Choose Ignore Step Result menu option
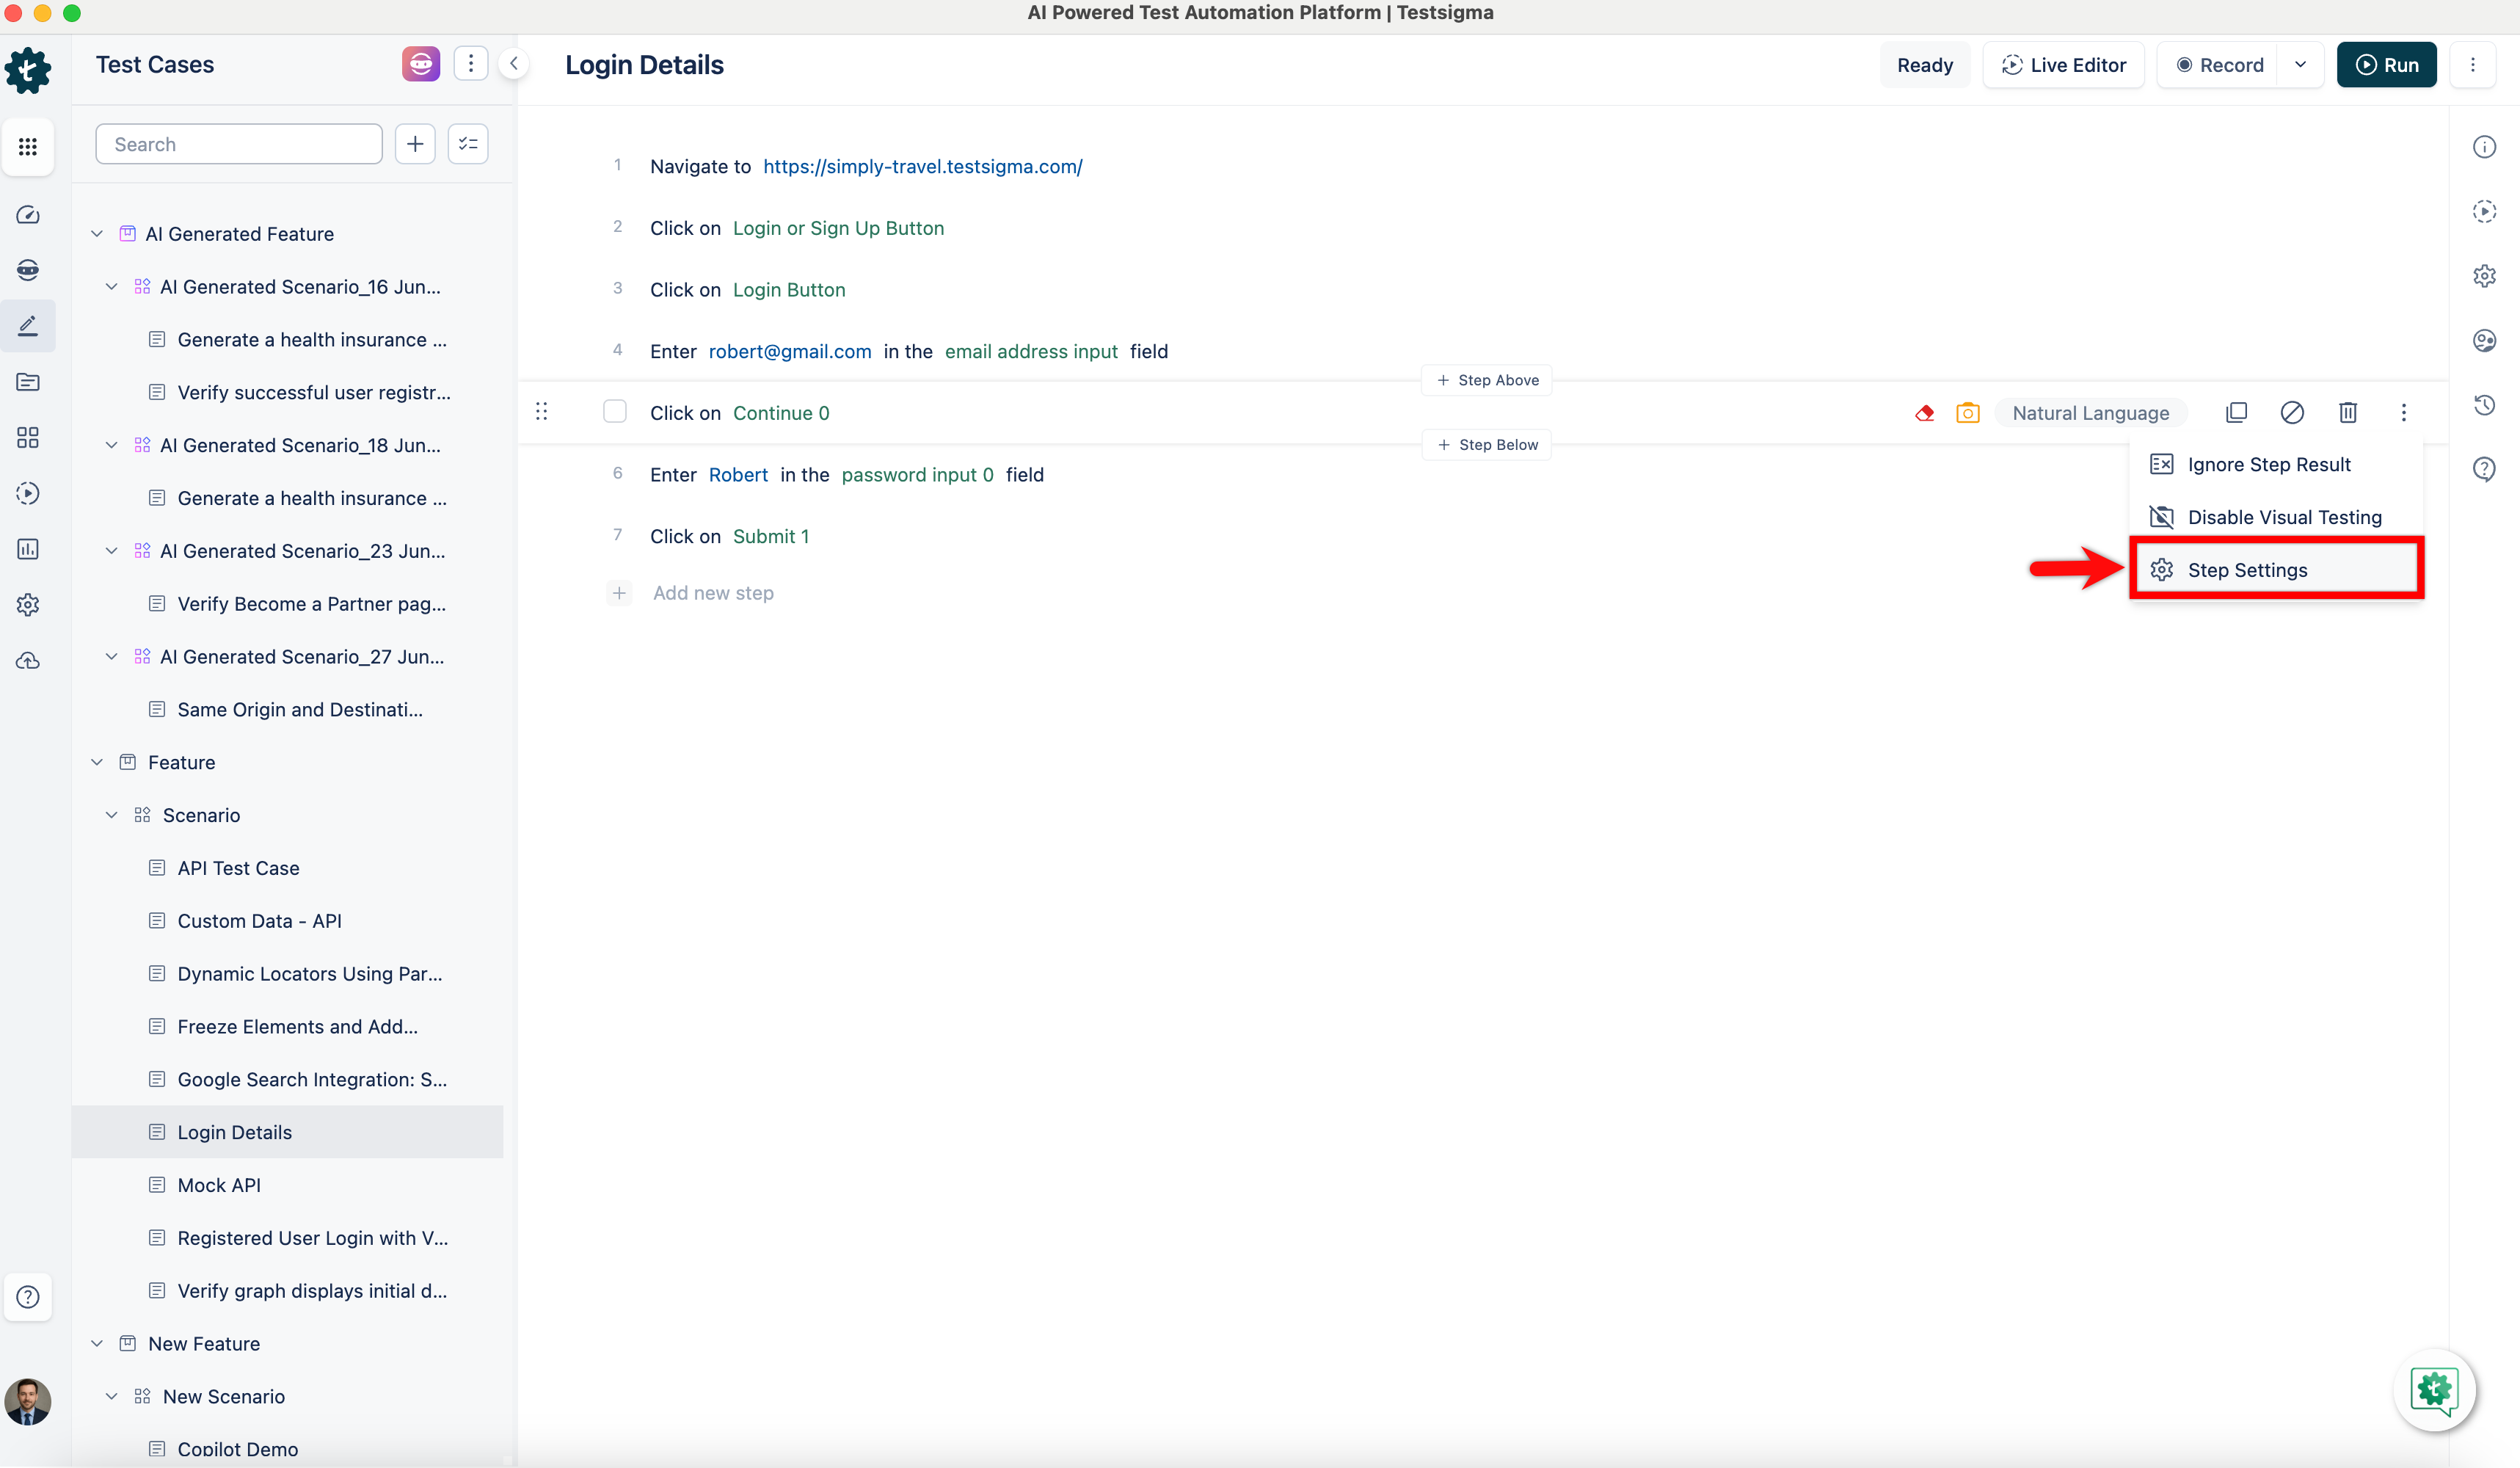This screenshot has width=2520, height=1468. pyautogui.click(x=2268, y=464)
